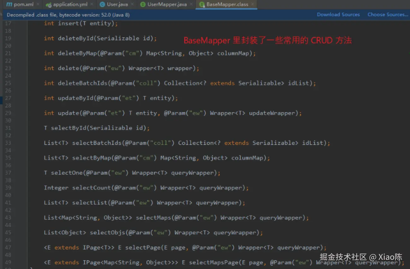The image size is (410, 269).
Task: Click the selectCount method name
Action: pyautogui.click(x=92, y=188)
